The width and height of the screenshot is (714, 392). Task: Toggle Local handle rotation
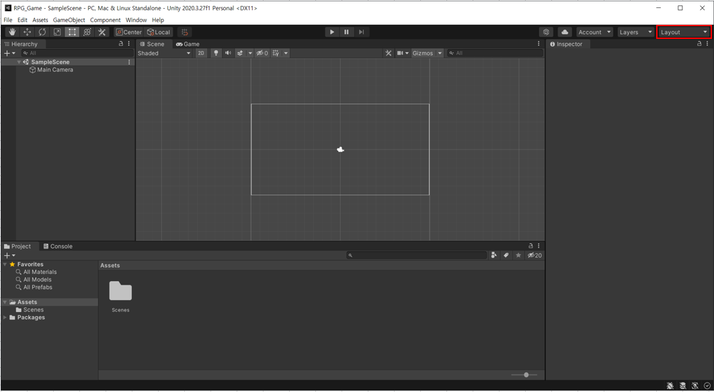[x=159, y=32]
